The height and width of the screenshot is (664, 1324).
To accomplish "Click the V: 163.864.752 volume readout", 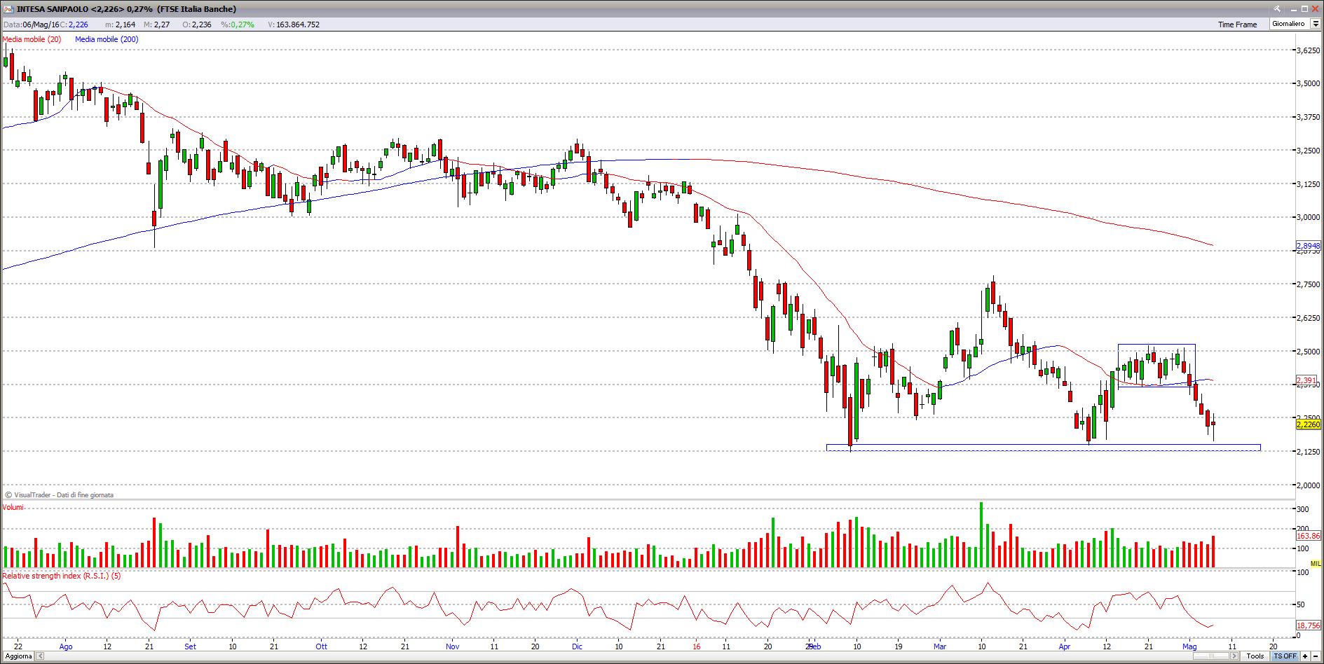I will (x=294, y=25).
